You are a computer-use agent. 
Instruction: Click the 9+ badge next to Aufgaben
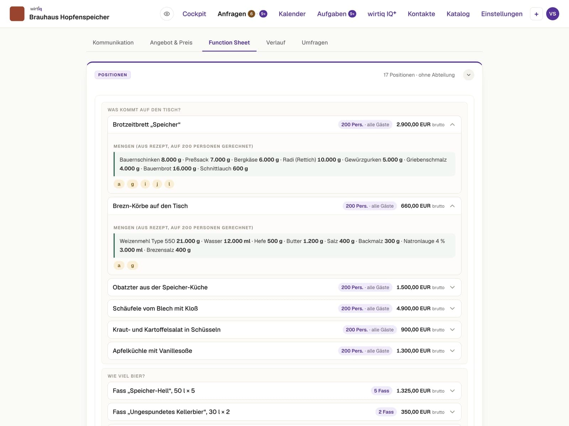point(352,14)
